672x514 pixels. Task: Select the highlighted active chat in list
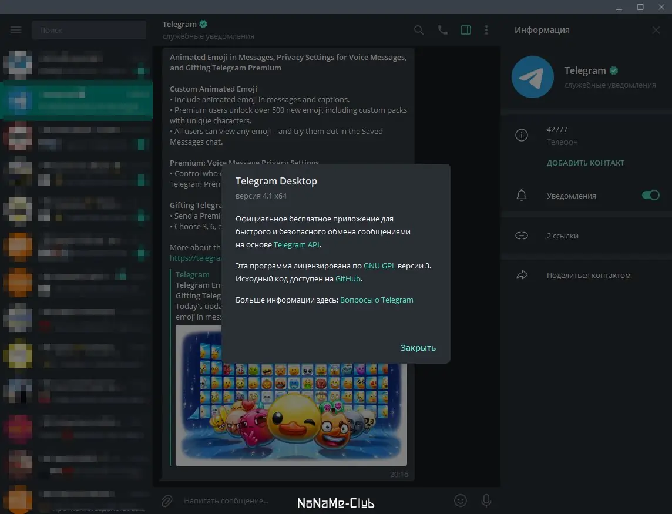78,99
